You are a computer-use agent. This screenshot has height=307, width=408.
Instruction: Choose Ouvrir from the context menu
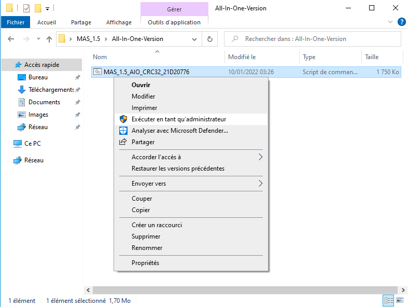pyautogui.click(x=191, y=85)
